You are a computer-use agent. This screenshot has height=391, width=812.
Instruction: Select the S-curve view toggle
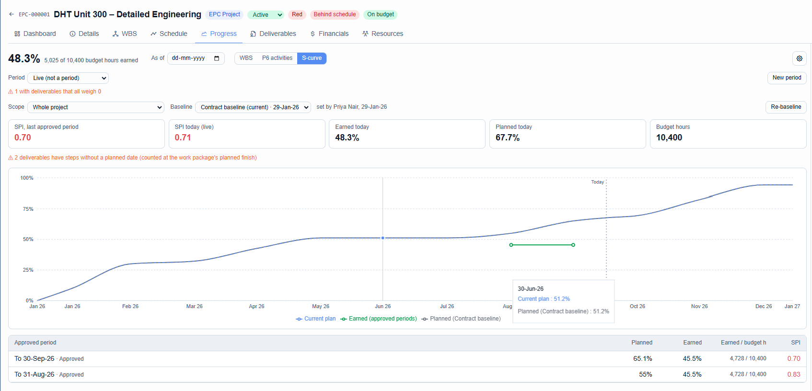click(x=312, y=58)
